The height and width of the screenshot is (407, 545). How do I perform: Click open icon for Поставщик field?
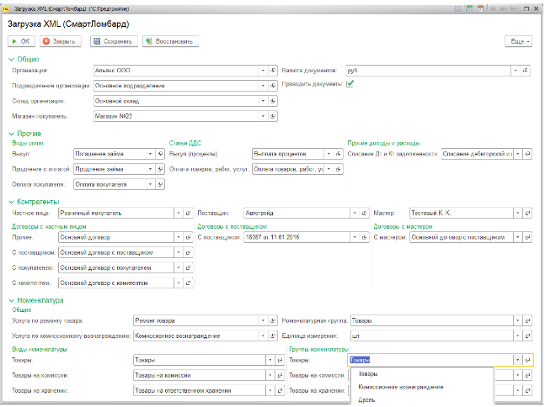tap(364, 213)
